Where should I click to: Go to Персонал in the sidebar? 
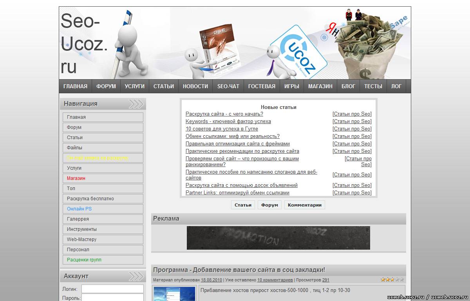click(103, 250)
